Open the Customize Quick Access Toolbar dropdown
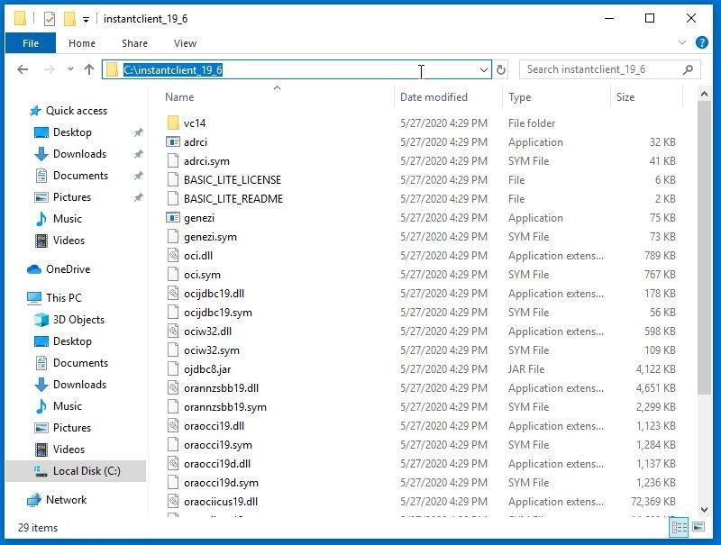The width and height of the screenshot is (721, 545). (x=86, y=19)
